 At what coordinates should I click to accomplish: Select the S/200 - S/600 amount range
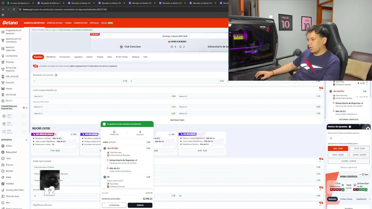pyautogui.click(x=359, y=148)
